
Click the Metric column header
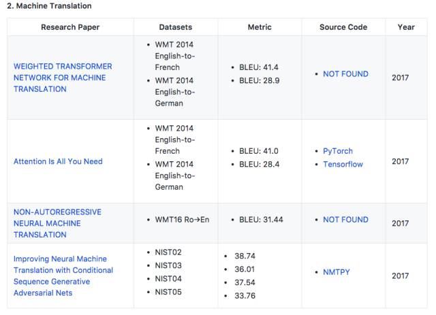[260, 27]
